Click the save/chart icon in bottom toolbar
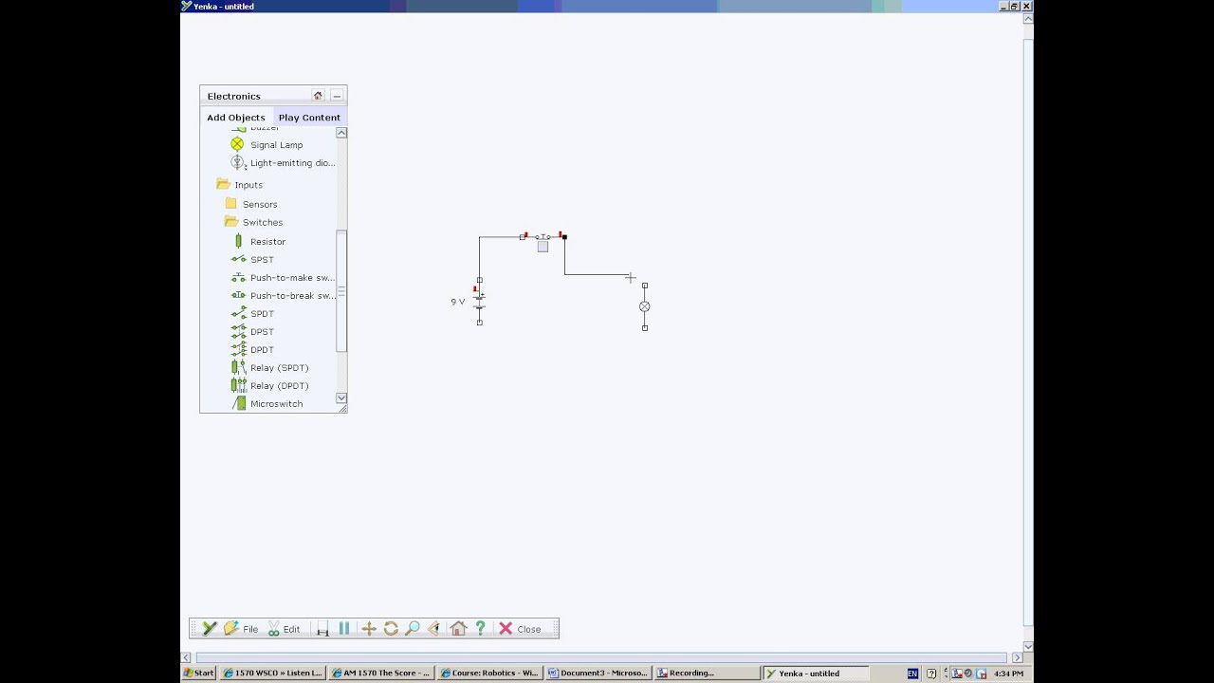Viewport: 1214px width, 683px height. pyautogui.click(x=322, y=629)
